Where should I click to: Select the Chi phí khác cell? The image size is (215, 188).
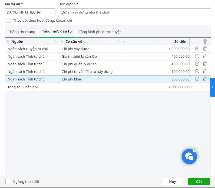[90, 79]
